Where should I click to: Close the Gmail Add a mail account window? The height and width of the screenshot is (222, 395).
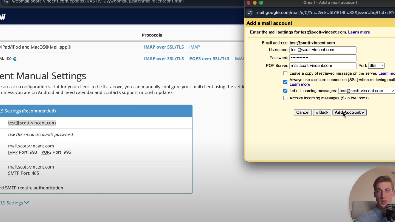[248, 3]
